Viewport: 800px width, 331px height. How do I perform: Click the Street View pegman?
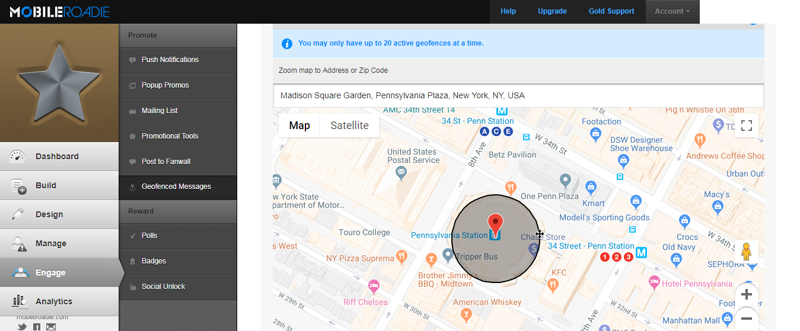[x=747, y=252]
